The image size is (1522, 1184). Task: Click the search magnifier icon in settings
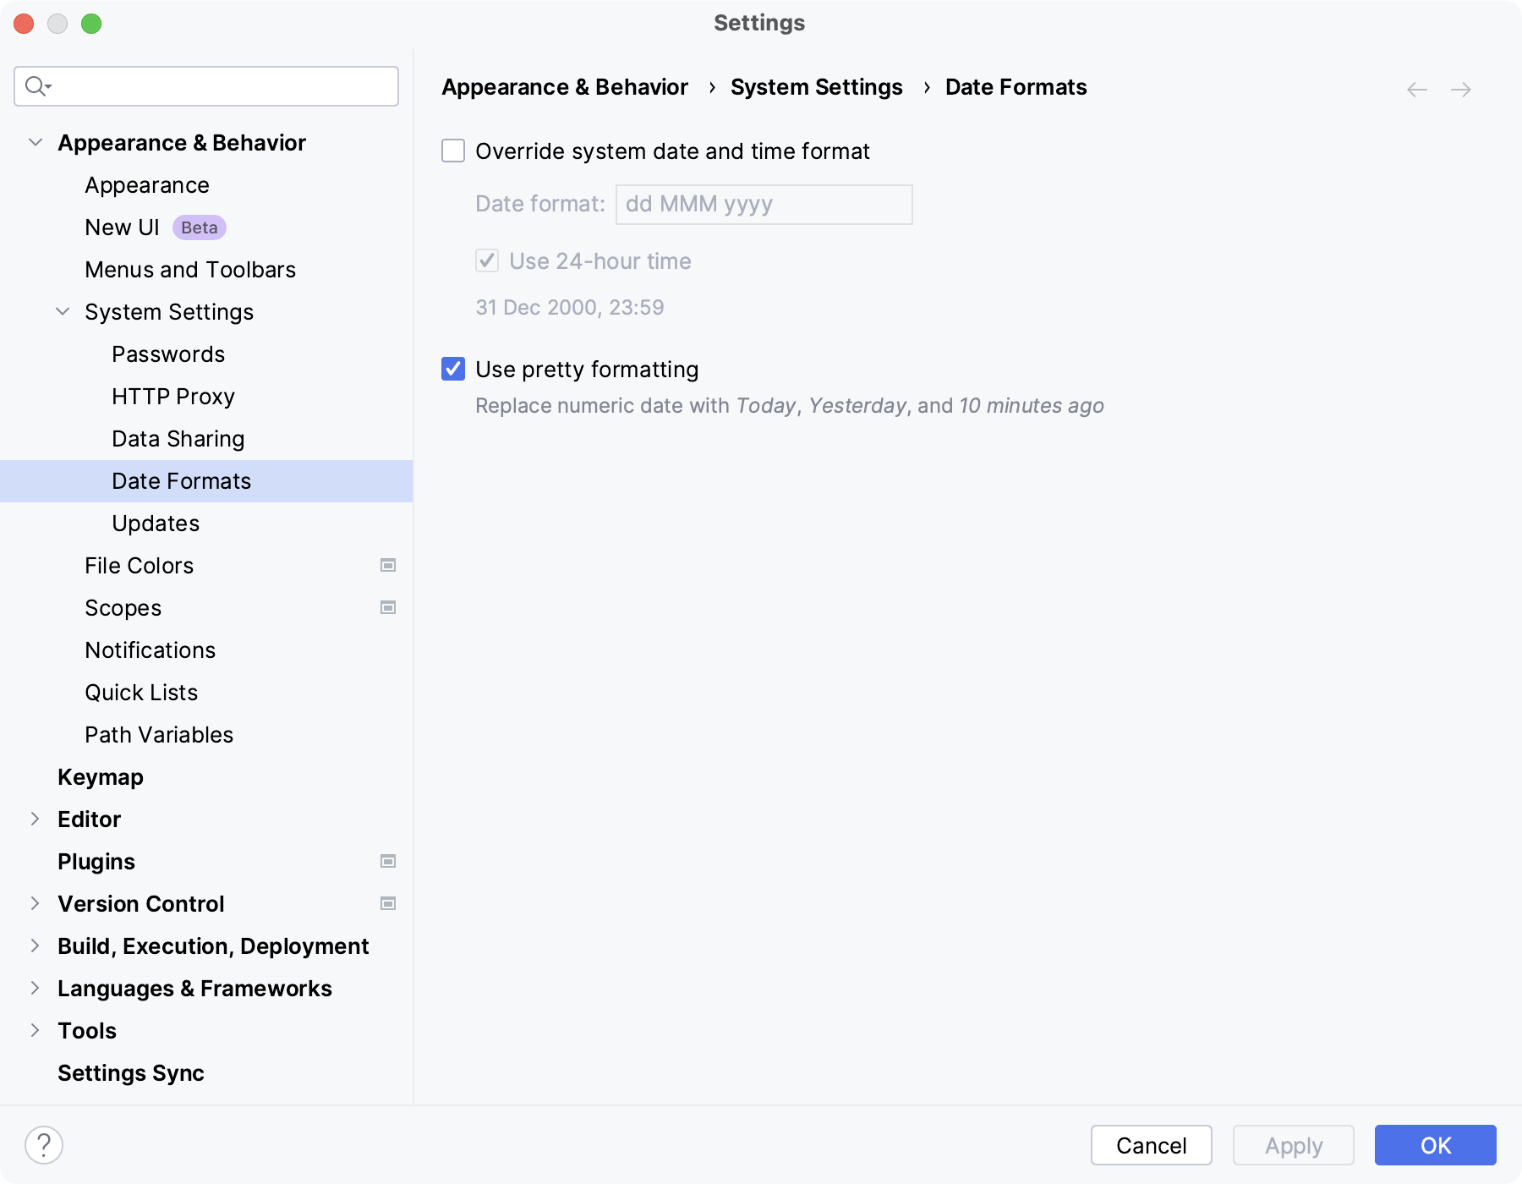pos(36,85)
